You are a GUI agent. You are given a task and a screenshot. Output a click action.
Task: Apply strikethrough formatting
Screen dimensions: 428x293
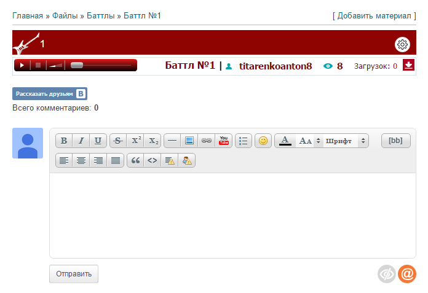click(118, 141)
